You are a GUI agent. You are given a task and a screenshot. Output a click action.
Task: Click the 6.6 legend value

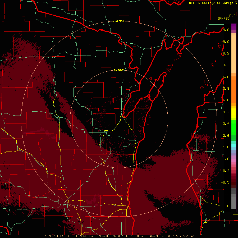coord(226,77)
